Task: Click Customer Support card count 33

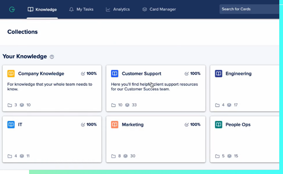Action: pos(134,105)
